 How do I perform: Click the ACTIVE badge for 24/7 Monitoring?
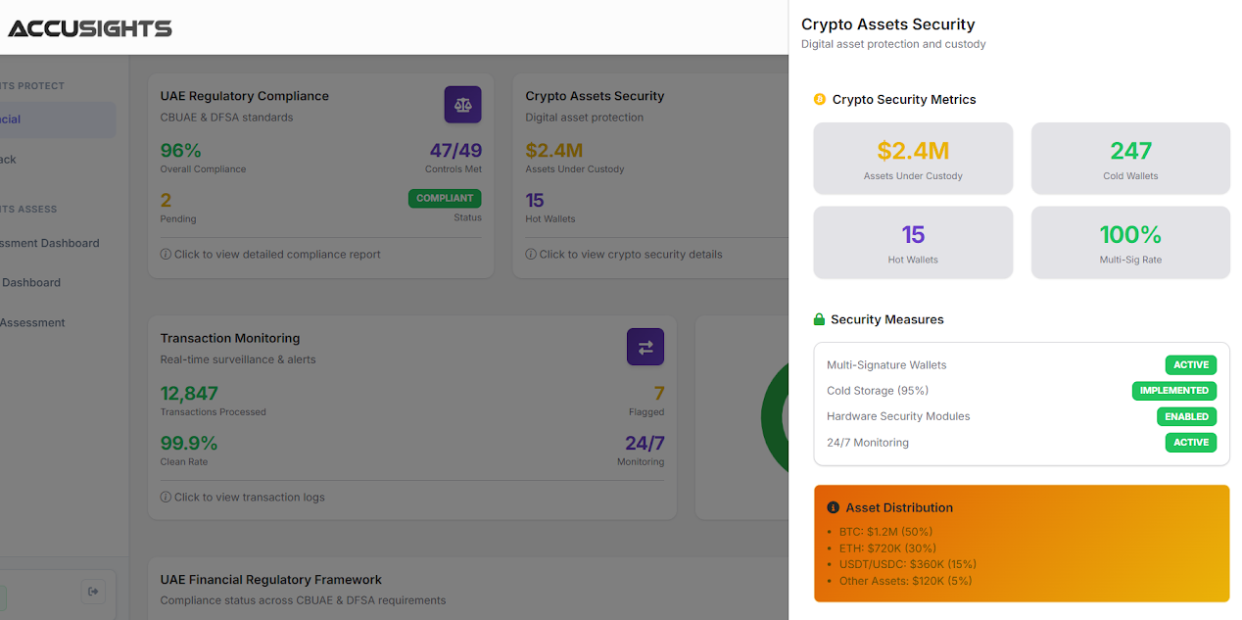[x=1190, y=442]
